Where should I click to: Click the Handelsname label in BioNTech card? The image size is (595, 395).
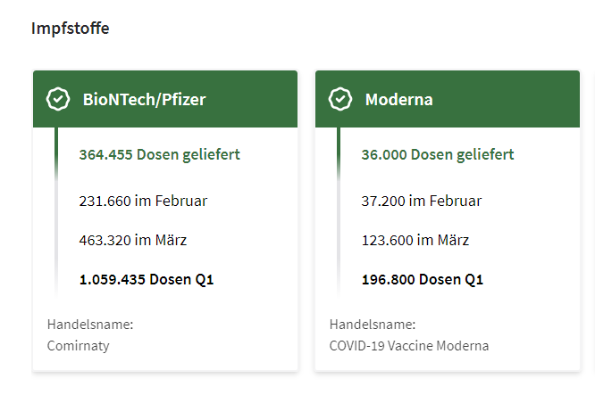[x=90, y=325]
